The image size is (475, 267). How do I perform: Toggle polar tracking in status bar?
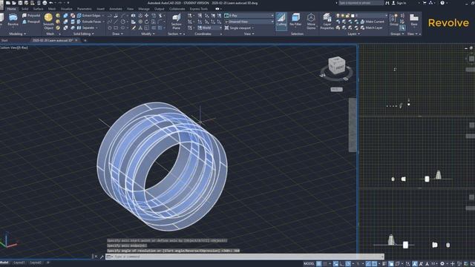point(348,264)
